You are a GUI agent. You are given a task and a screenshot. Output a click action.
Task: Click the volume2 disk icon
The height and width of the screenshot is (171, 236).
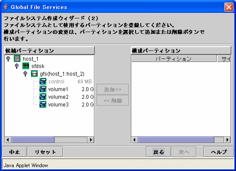(43, 97)
